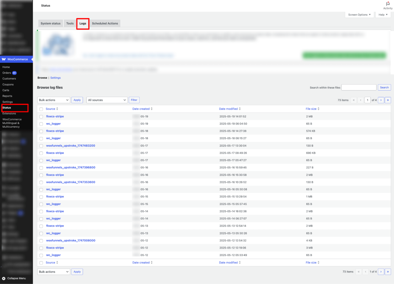Sort logs by Date modified
Viewport: 394px width, 284px height.
pos(228,109)
